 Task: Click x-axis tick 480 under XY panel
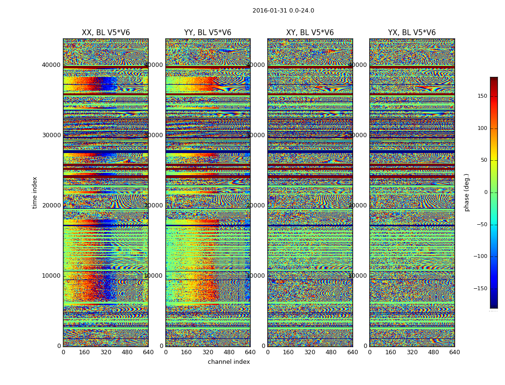[x=331, y=352]
